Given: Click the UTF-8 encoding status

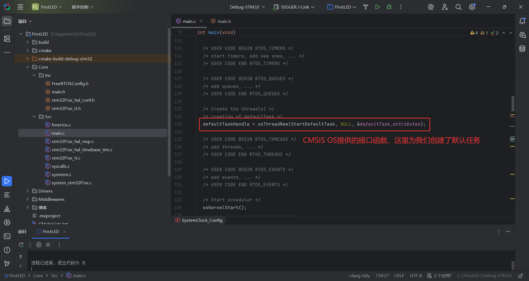Looking at the screenshot, I should pos(416,276).
